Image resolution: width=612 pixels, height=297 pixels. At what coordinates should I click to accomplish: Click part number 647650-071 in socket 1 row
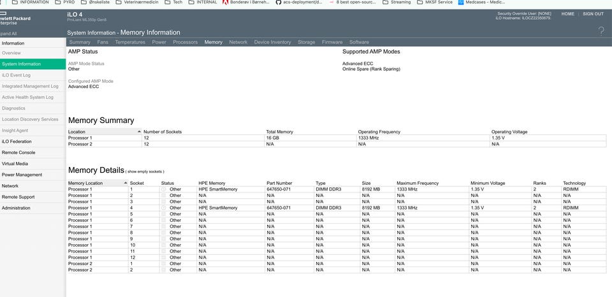click(x=279, y=189)
